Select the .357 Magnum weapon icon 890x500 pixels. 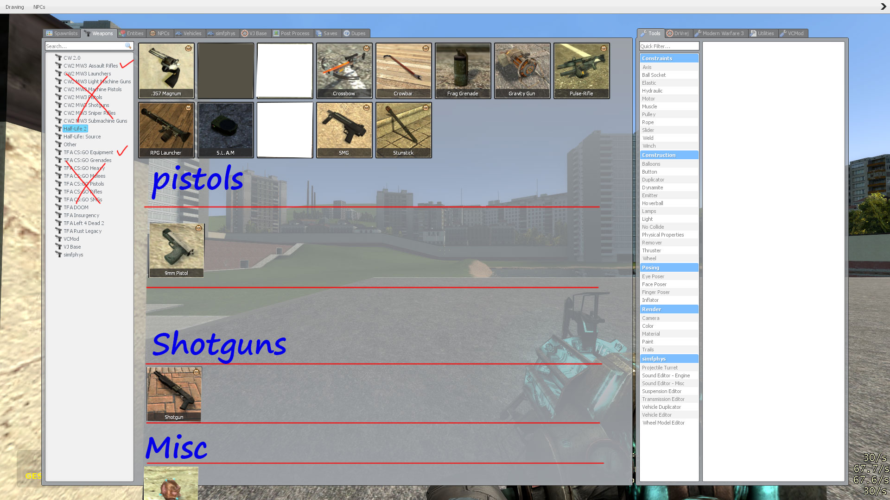166,71
